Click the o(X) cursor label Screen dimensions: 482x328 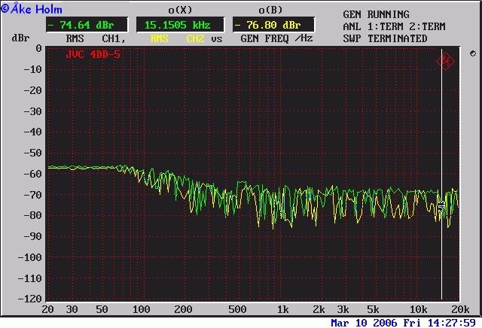(180, 10)
